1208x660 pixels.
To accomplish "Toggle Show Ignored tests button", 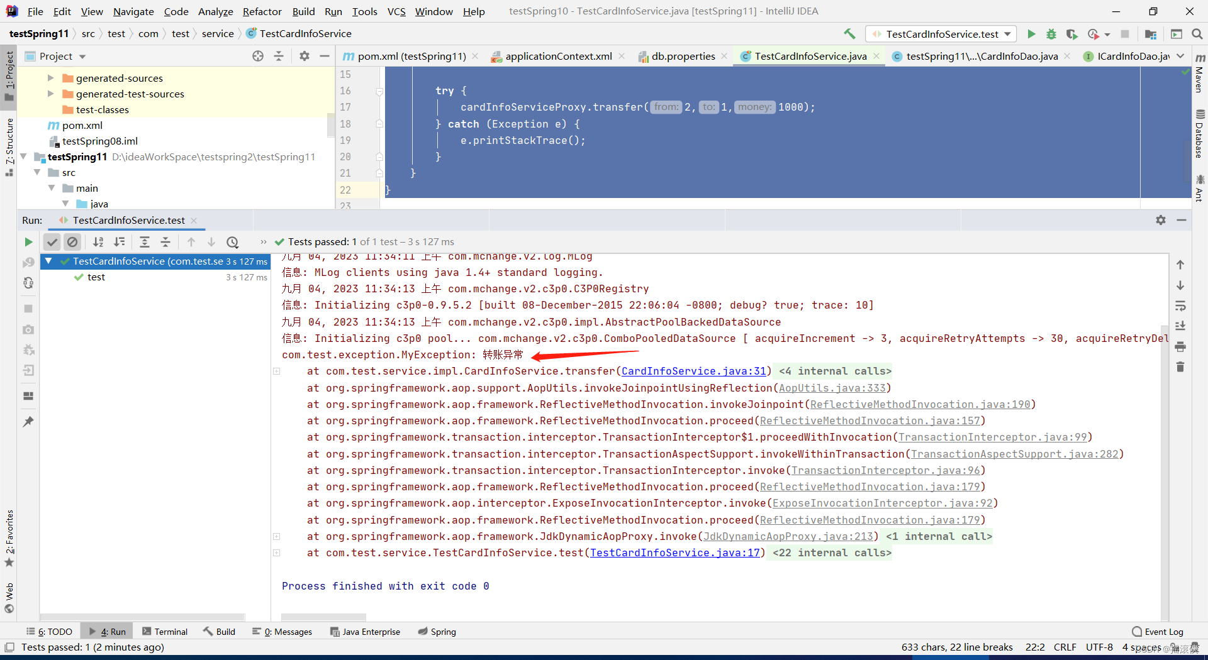I will click(72, 242).
